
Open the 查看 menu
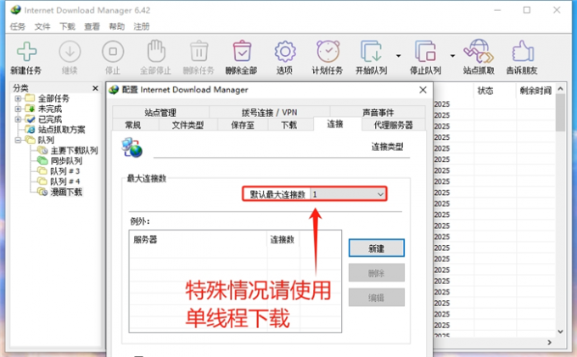[x=92, y=26]
